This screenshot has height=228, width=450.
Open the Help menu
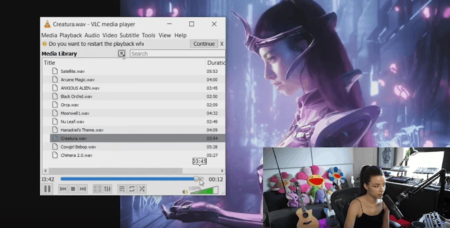tap(180, 35)
